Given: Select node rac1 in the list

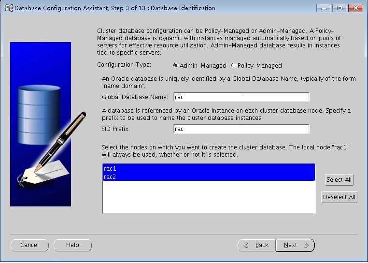Looking at the screenshot, I should click(209, 169).
